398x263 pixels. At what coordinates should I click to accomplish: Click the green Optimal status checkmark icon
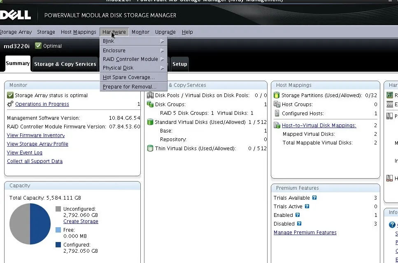(x=38, y=46)
